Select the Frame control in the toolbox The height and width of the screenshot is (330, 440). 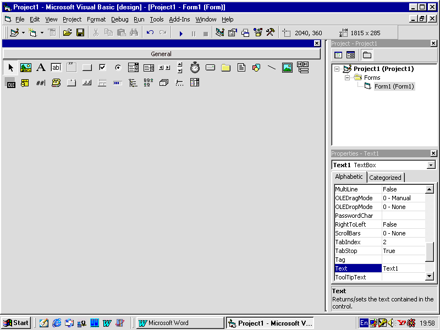tap(71, 68)
